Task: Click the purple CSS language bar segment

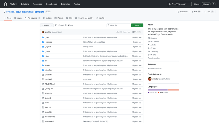Action: [x=158, y=90]
